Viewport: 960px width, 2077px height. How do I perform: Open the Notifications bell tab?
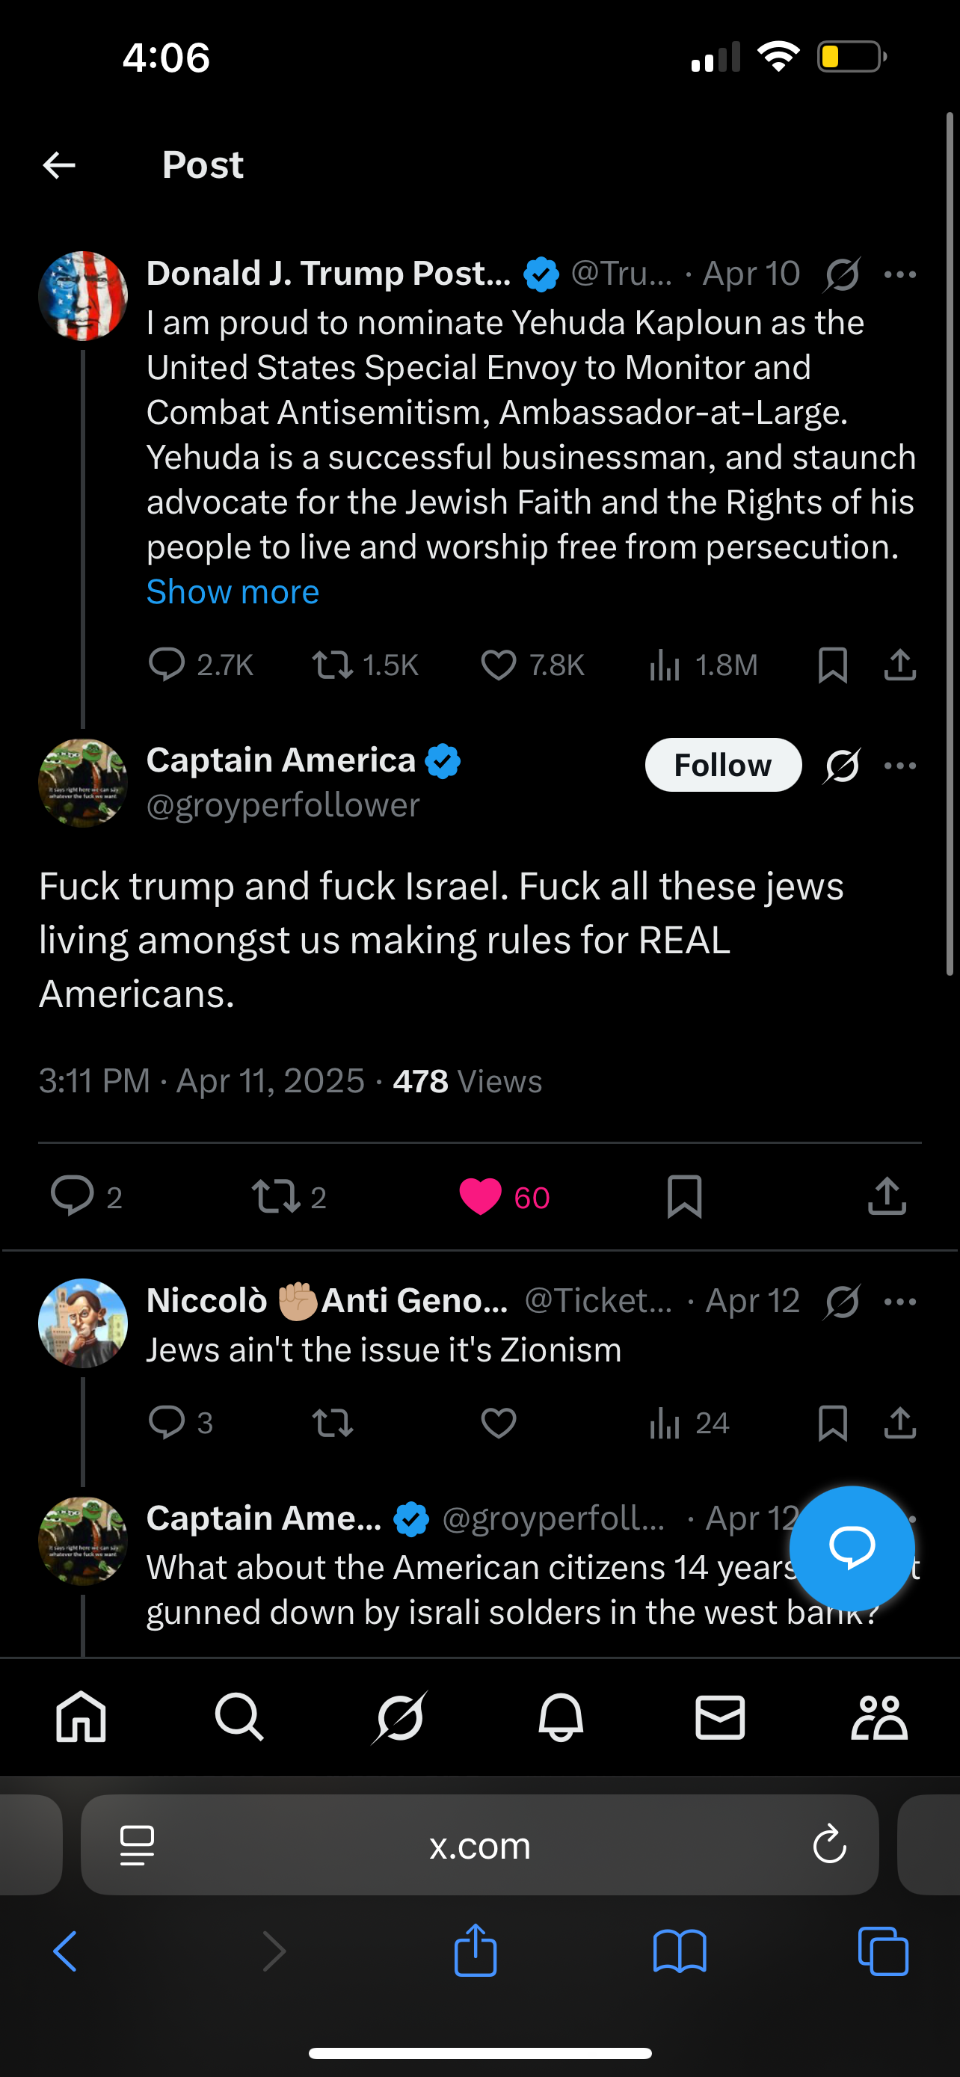(x=560, y=1717)
